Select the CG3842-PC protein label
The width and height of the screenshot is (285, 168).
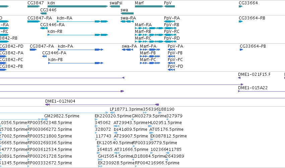[12, 60]
